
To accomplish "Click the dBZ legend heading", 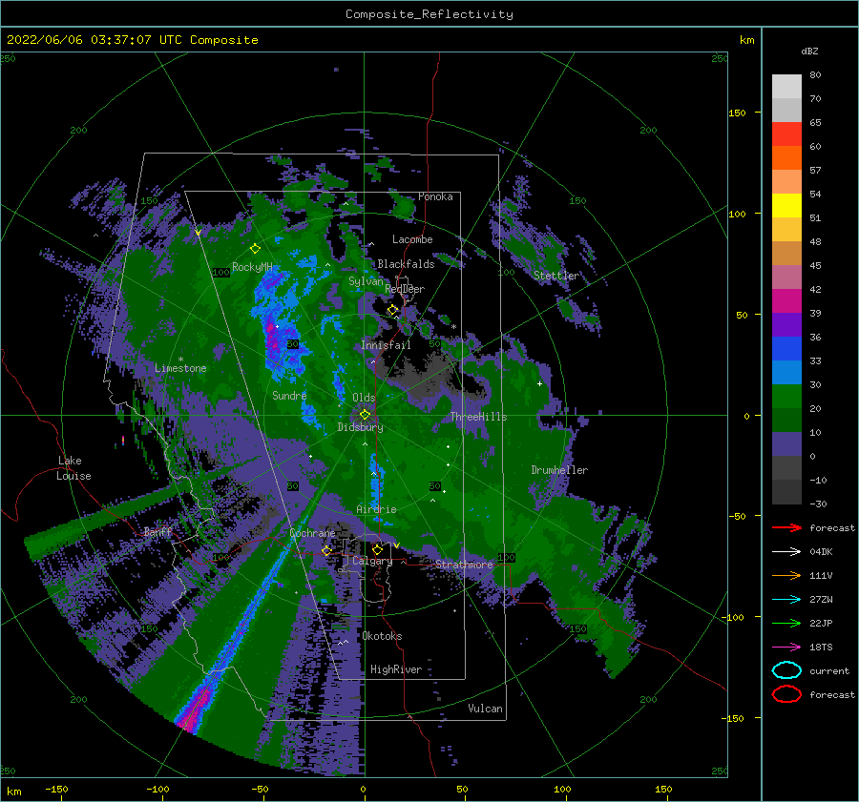I will [809, 51].
